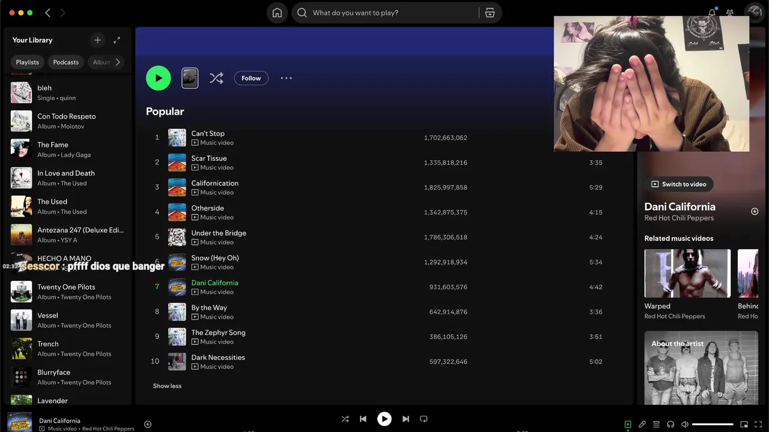Open more options three-dot menu

pyautogui.click(x=286, y=78)
